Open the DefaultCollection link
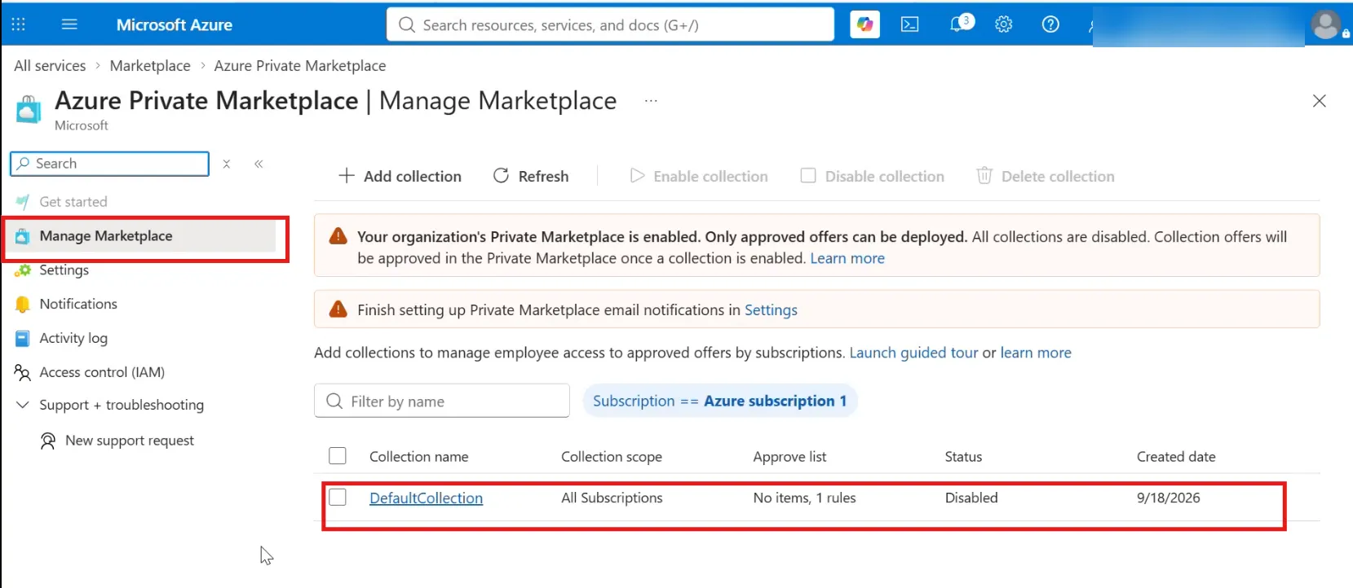The image size is (1353, 588). pos(426,498)
